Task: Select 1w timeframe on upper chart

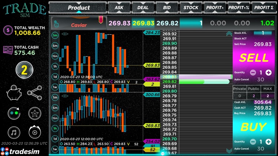Action: click(55, 87)
